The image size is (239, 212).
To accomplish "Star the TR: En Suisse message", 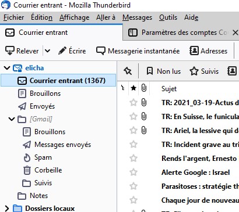I will coord(133,116).
